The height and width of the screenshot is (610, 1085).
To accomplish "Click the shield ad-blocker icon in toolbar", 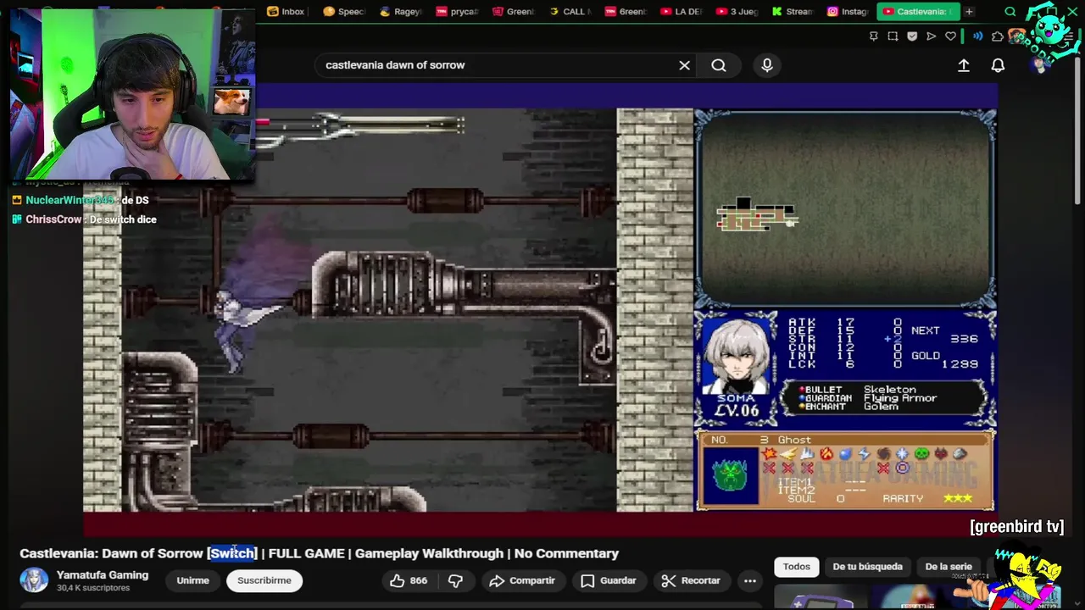I will pos(912,36).
